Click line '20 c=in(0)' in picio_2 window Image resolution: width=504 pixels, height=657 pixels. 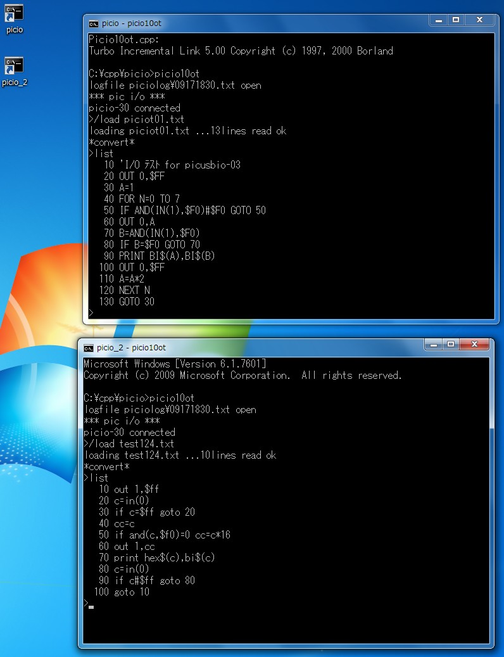[x=124, y=501]
